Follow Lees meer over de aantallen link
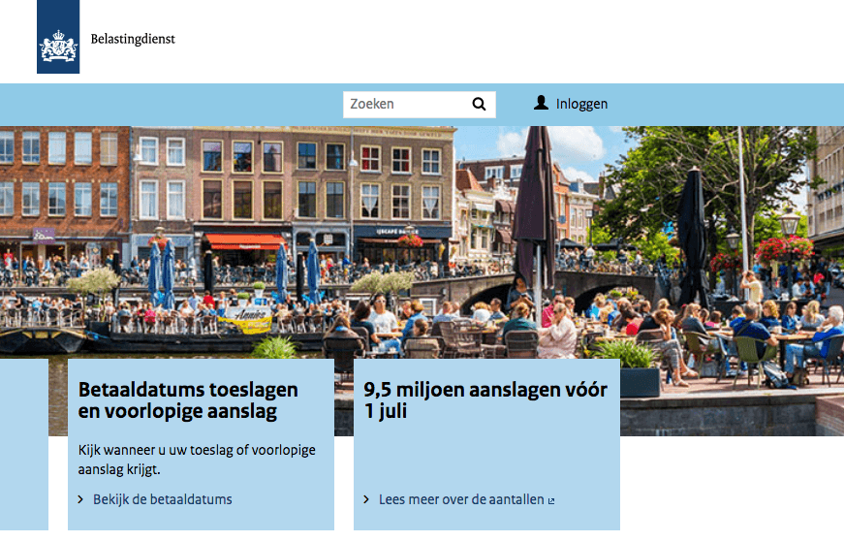 (x=461, y=499)
